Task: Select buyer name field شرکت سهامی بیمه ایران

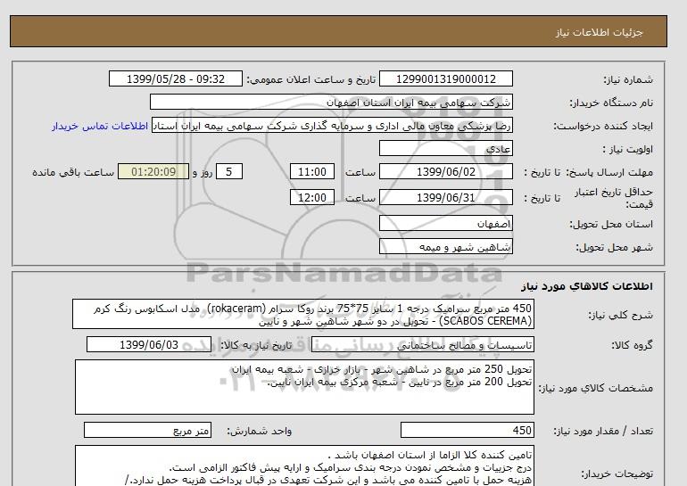Action: click(331, 102)
